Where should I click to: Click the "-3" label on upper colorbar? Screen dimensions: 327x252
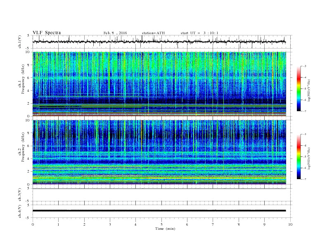(x=305, y=66)
